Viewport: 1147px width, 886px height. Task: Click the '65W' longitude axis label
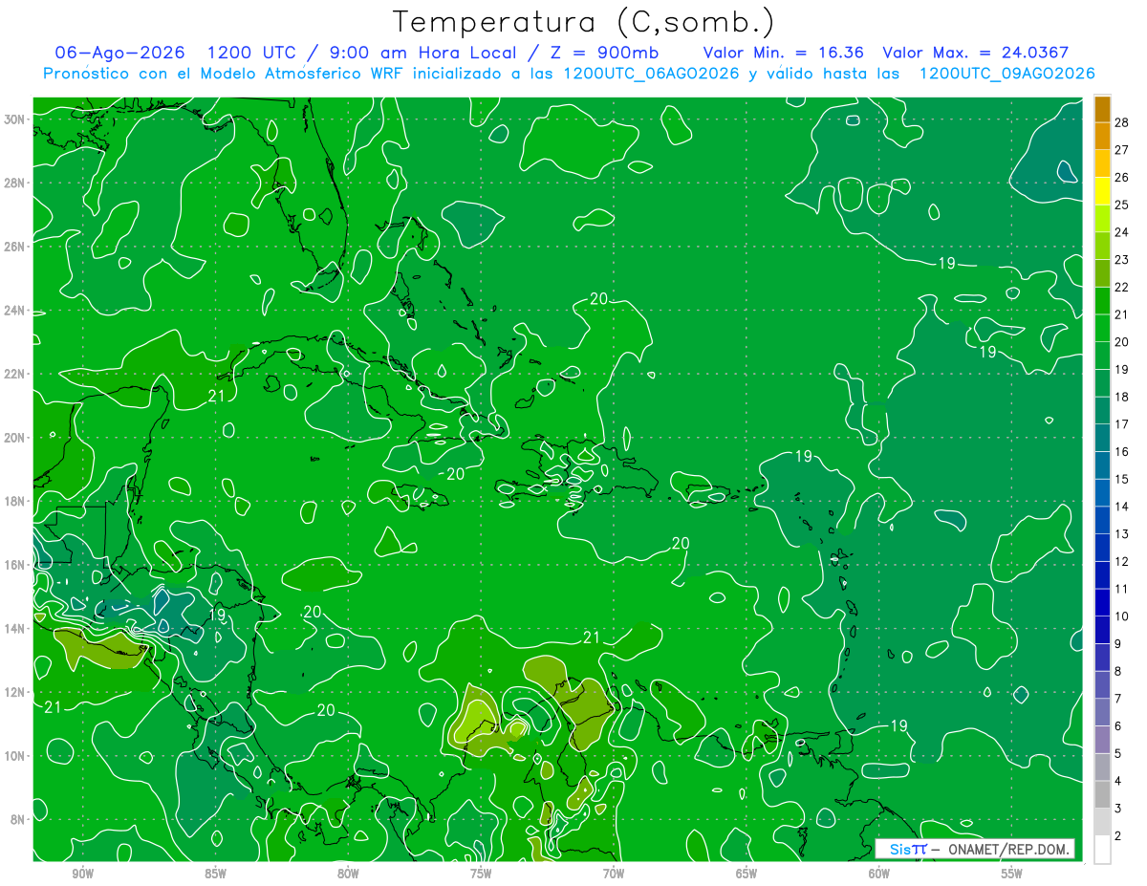click(747, 874)
